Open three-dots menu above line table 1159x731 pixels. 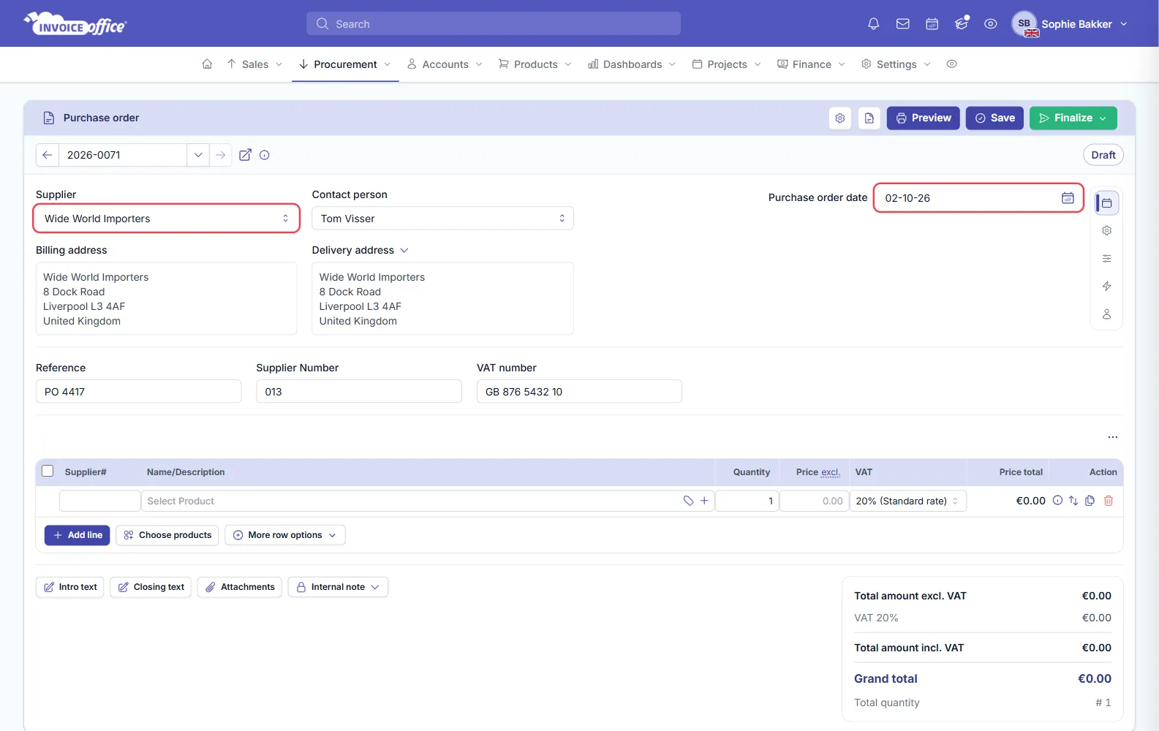pyautogui.click(x=1113, y=437)
